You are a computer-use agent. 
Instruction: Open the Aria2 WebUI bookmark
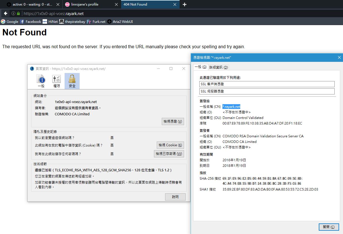point(120,21)
